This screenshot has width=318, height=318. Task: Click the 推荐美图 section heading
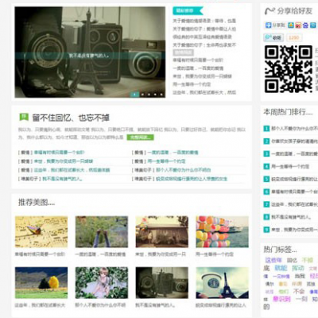point(37,203)
